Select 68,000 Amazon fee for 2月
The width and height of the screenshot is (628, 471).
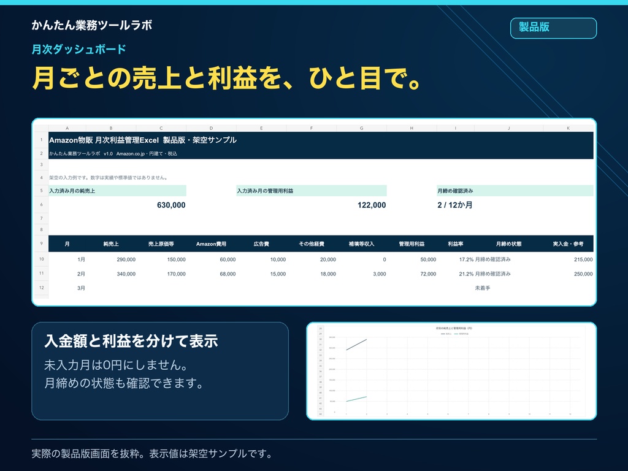(228, 274)
